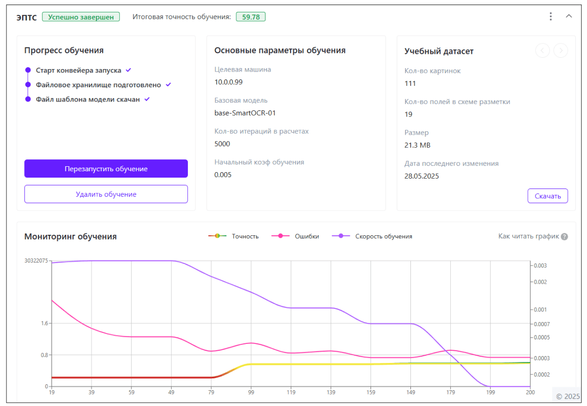Screen dimensions: 587x406
Task: Go to previous dataset arrow
Action: pos(543,50)
